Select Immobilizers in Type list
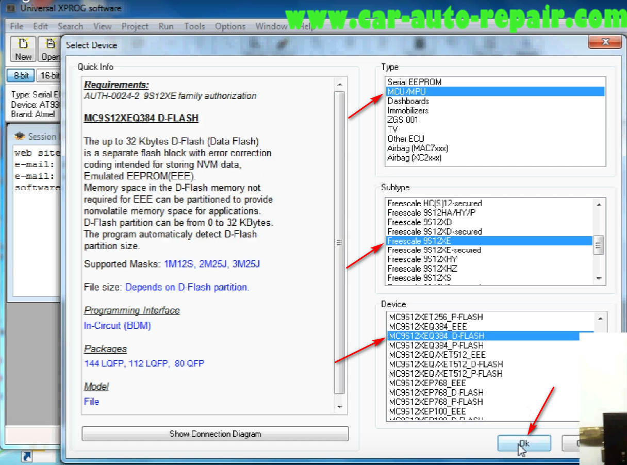The height and width of the screenshot is (465, 627). click(x=494, y=110)
